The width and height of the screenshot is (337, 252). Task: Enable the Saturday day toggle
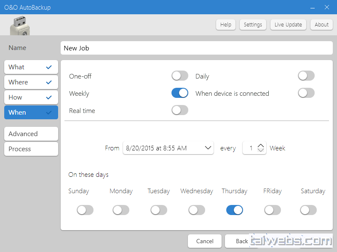pos(308,210)
